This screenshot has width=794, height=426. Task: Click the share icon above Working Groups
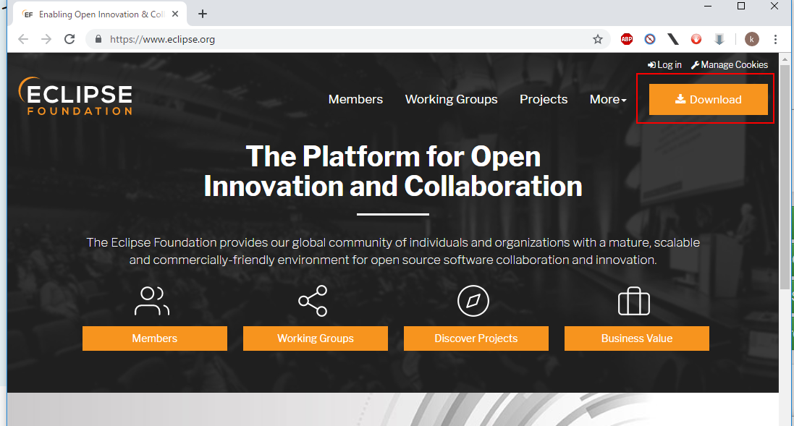[x=313, y=301]
